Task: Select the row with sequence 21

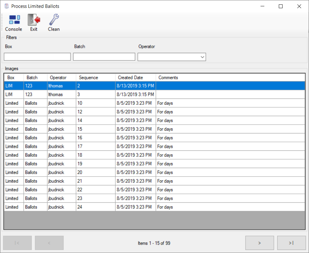Action: coord(154,181)
